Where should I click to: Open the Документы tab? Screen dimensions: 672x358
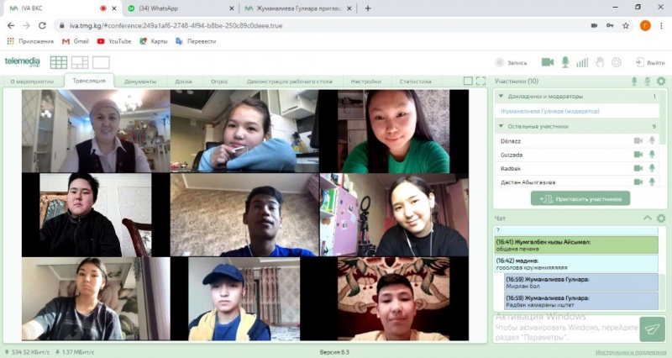click(140, 82)
